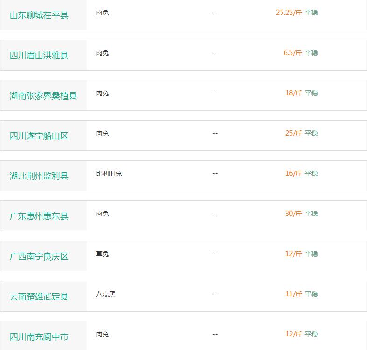Click 肉兔 variety in 阆中市 row
This screenshot has width=367, height=350.
(x=102, y=334)
